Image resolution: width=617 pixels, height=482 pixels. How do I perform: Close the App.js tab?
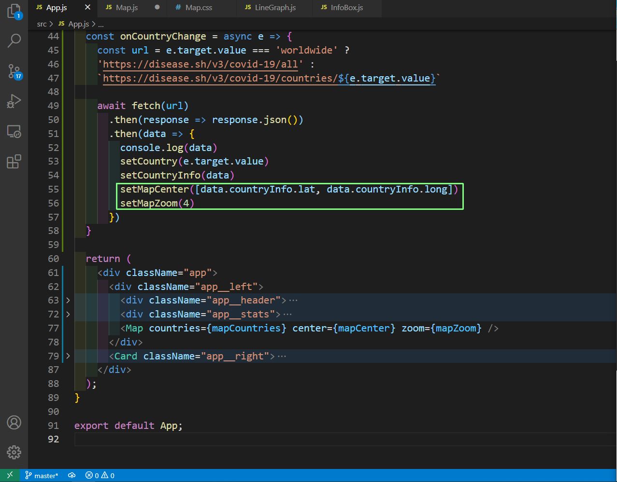point(87,8)
